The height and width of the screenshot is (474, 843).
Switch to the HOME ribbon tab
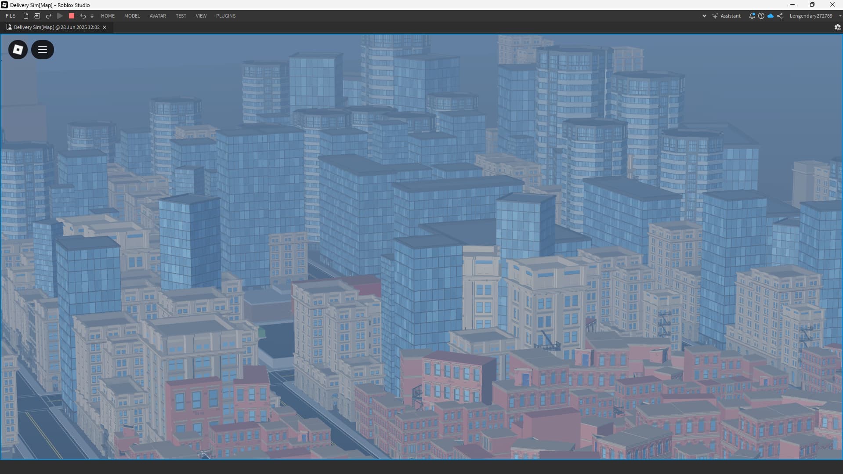pos(108,16)
